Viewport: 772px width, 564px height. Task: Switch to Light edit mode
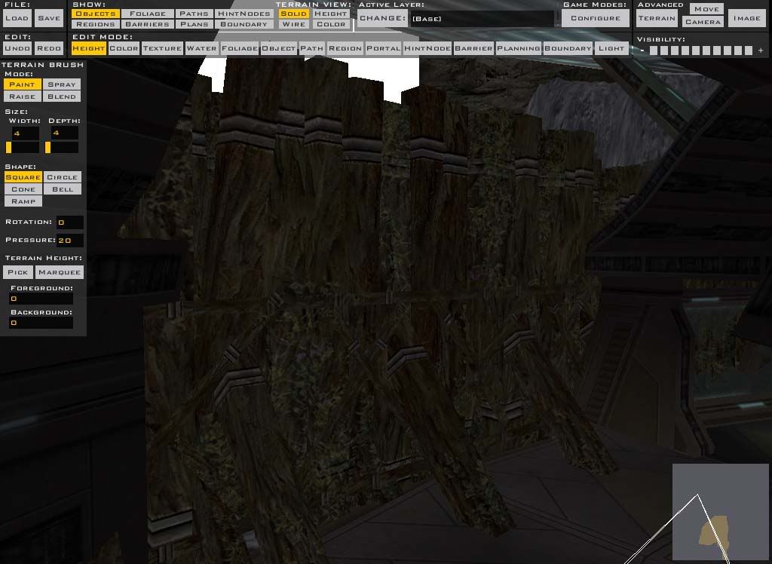[x=611, y=48]
